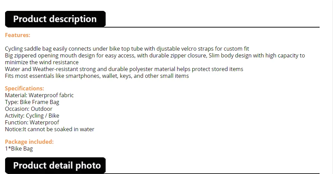This screenshot has width=333, height=174.
Task: Click the 'Fits most essentials like smartphones' line
Action: coord(97,76)
